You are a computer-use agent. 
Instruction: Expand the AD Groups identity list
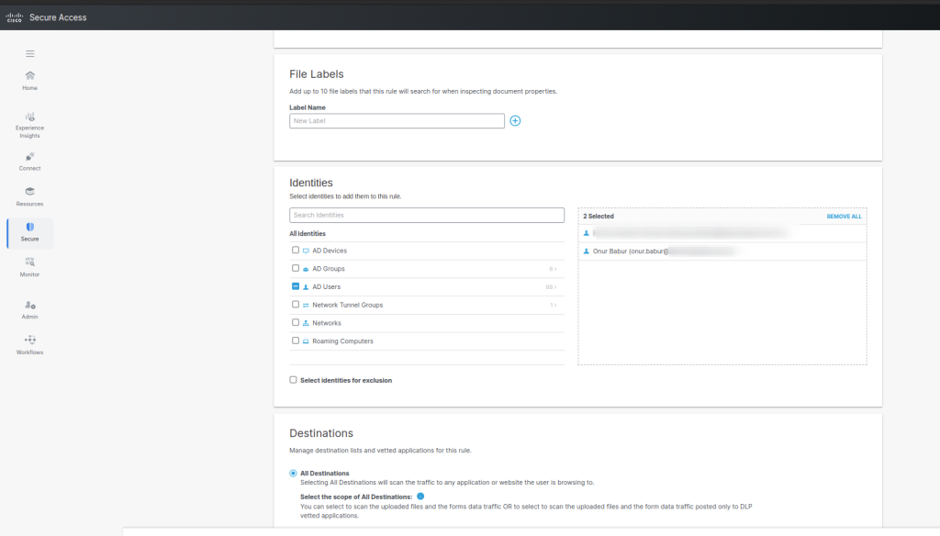[x=553, y=269]
